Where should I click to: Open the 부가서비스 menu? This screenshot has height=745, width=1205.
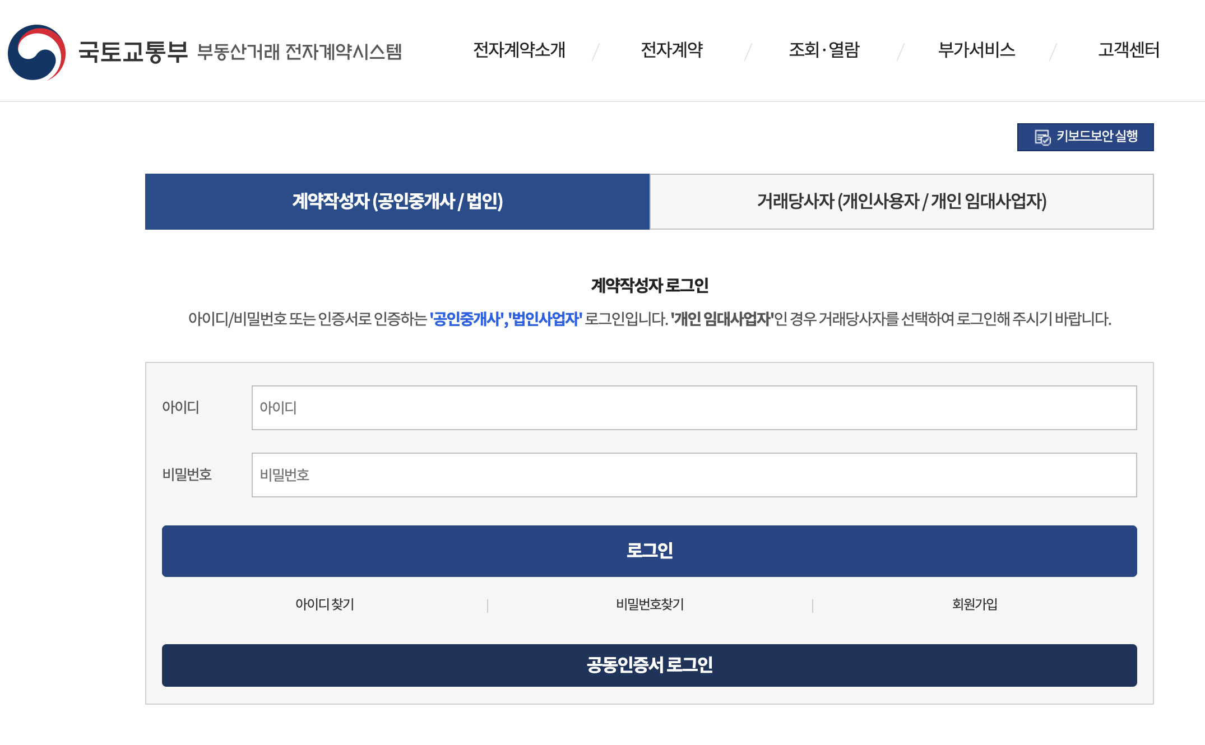(977, 51)
